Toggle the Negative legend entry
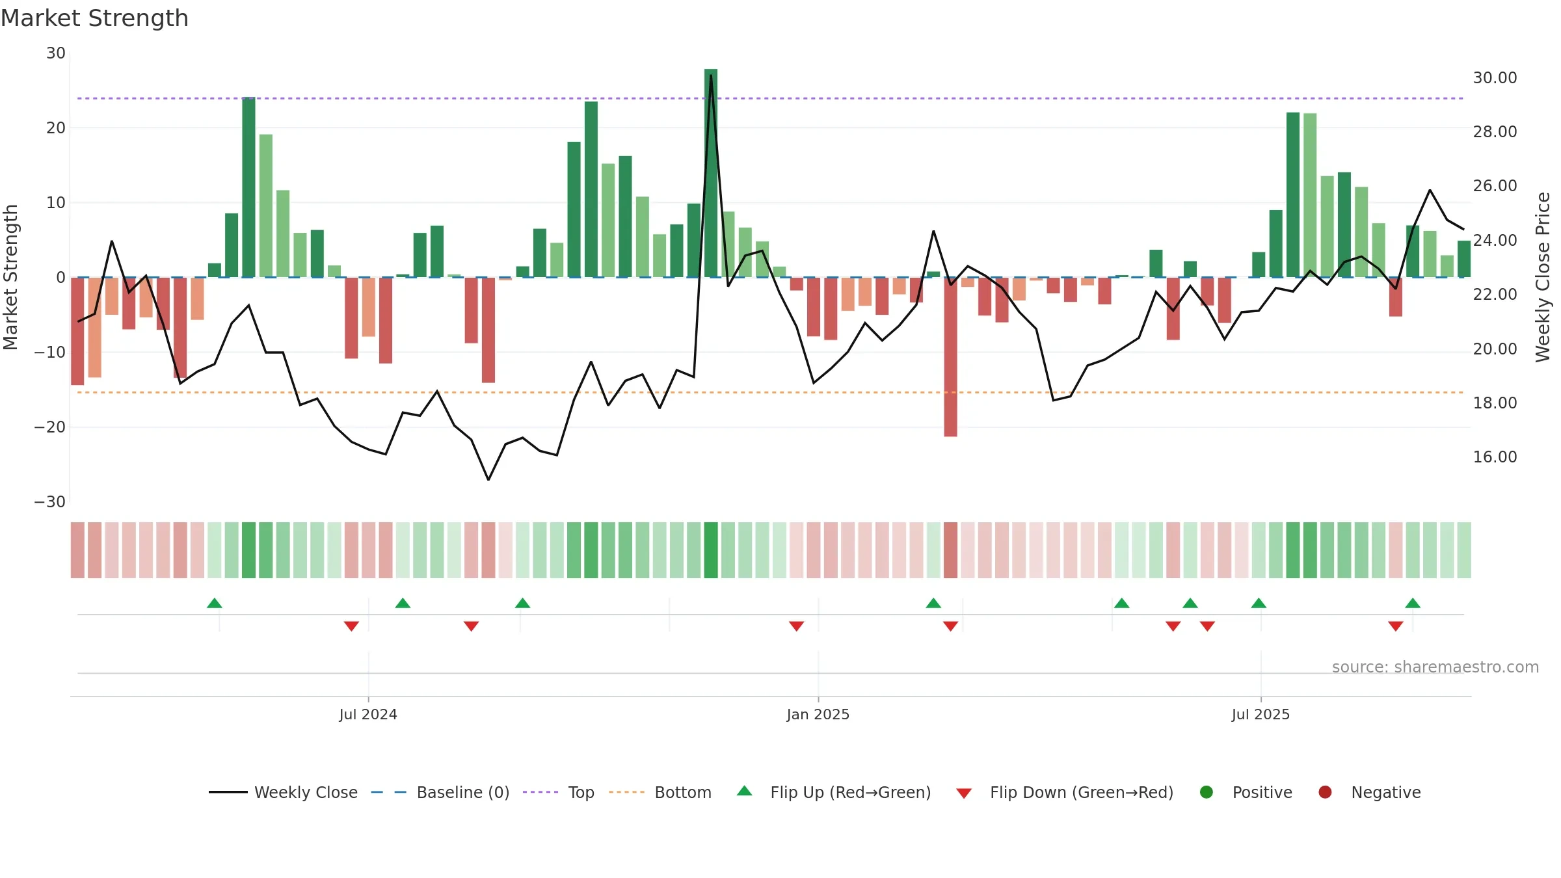 pos(1369,792)
